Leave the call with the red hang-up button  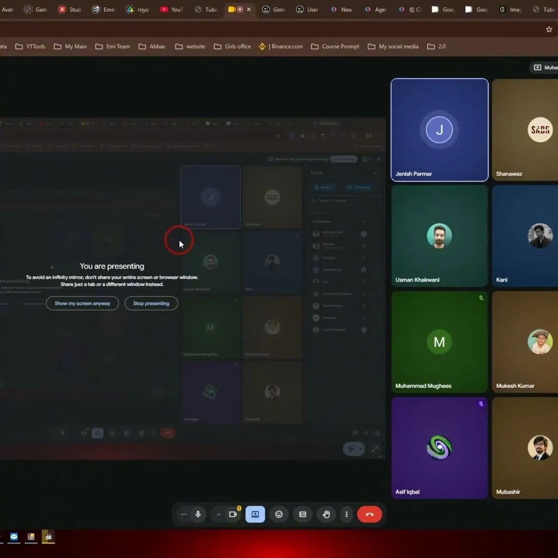tap(369, 514)
